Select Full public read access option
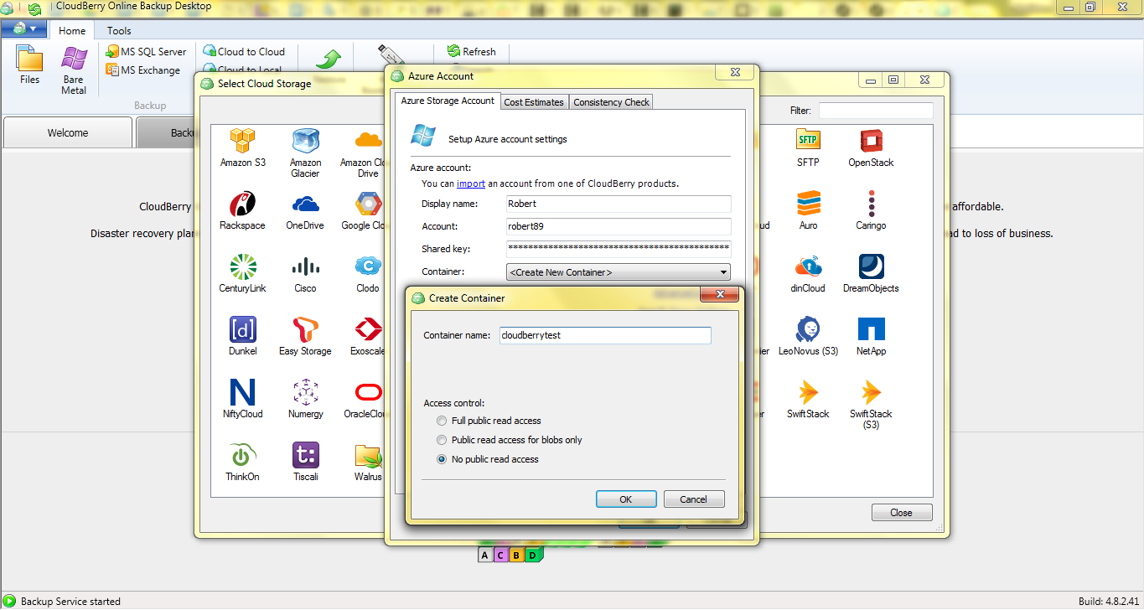Image resolution: width=1144 pixels, height=610 pixels. [x=442, y=421]
